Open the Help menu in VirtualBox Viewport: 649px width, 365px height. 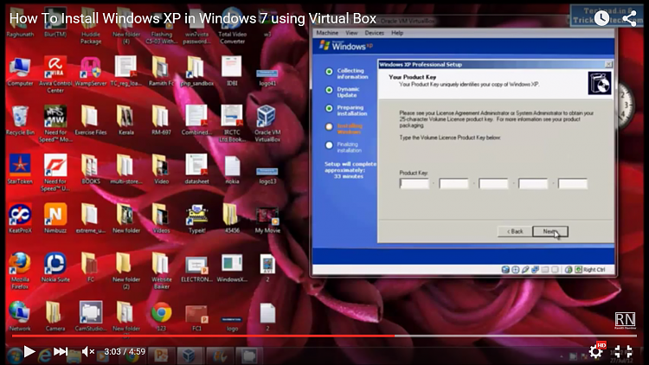(397, 33)
